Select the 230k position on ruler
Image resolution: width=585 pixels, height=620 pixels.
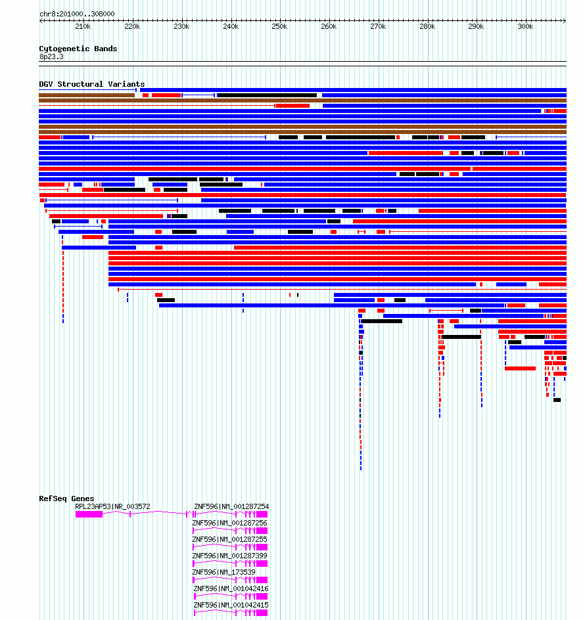181,26
